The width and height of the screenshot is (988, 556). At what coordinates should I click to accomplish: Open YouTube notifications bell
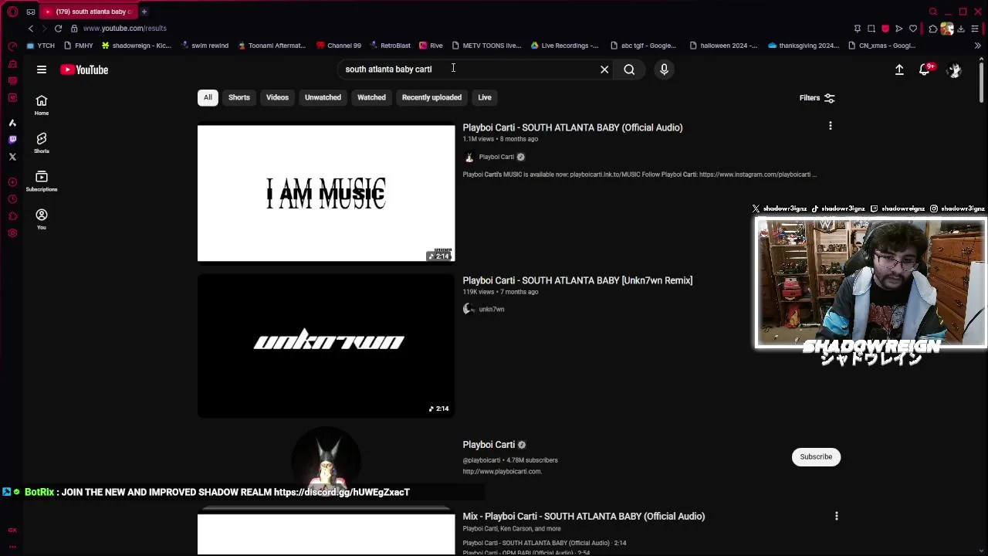coord(925,69)
